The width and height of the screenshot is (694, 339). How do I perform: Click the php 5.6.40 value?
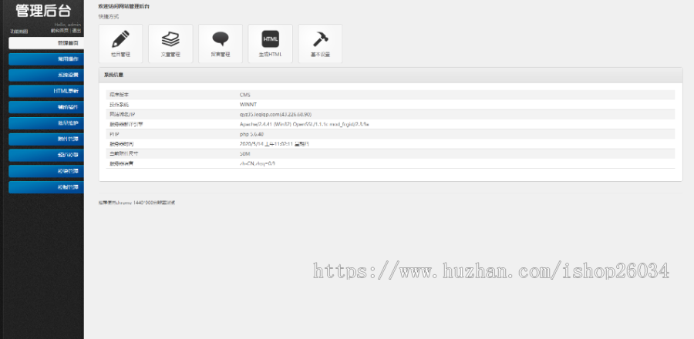pyautogui.click(x=251, y=134)
